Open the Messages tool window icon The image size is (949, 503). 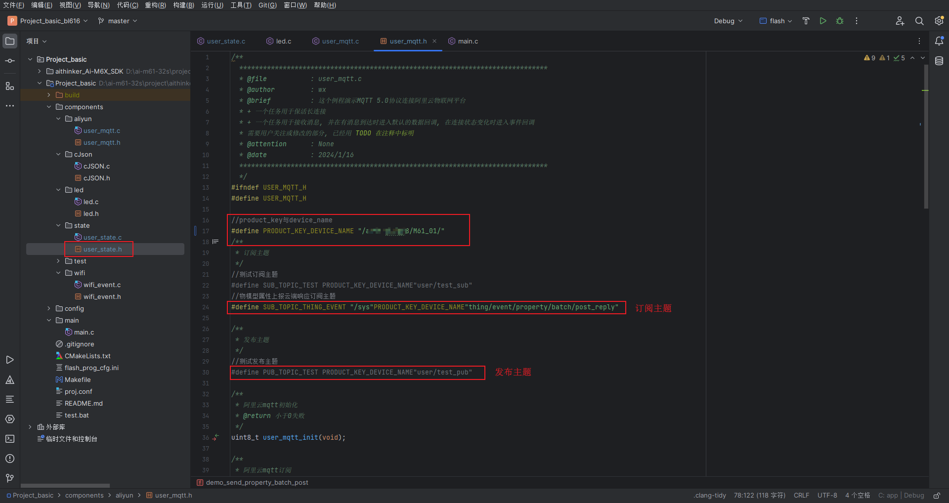click(10, 399)
